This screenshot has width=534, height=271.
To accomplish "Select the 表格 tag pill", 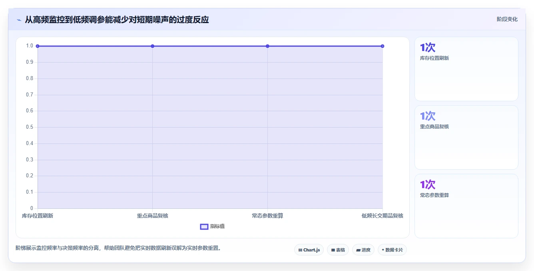I will (338, 250).
